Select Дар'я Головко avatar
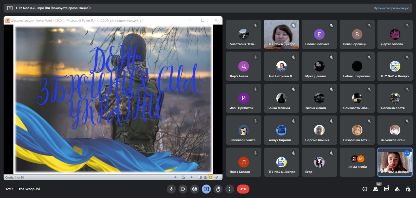 tap(395, 34)
